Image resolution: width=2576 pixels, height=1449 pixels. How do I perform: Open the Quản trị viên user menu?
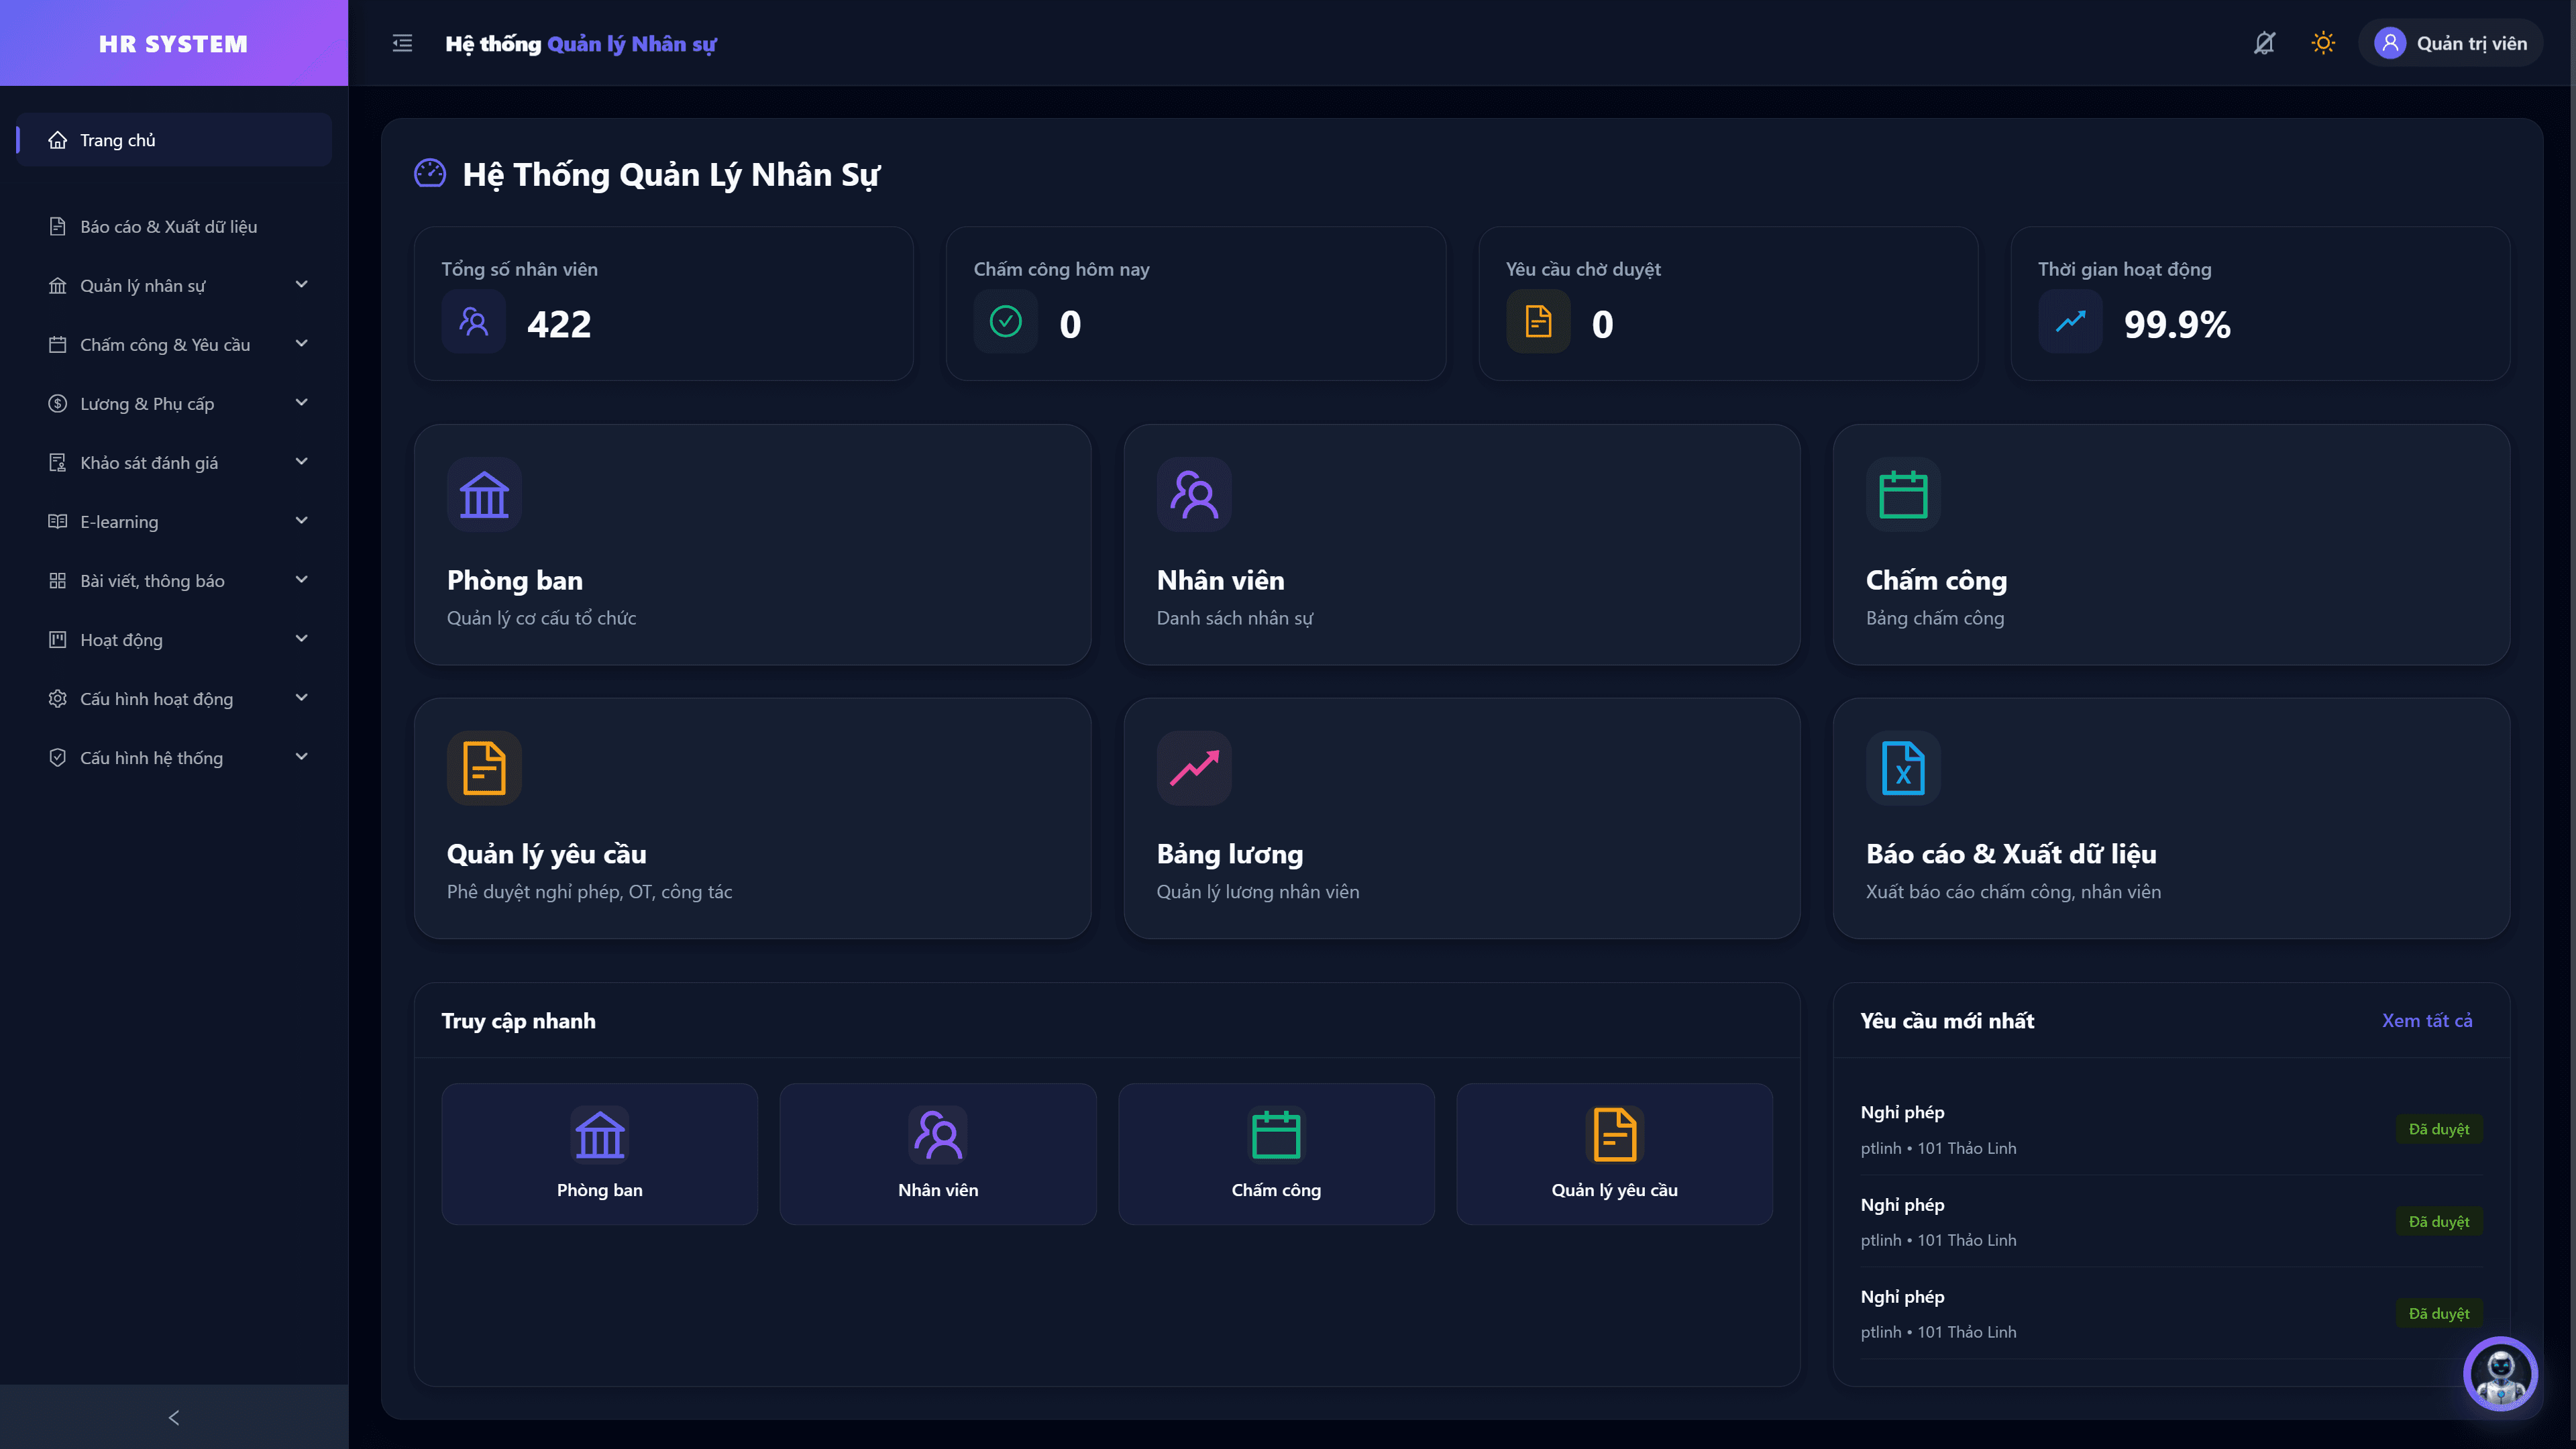tap(2450, 43)
